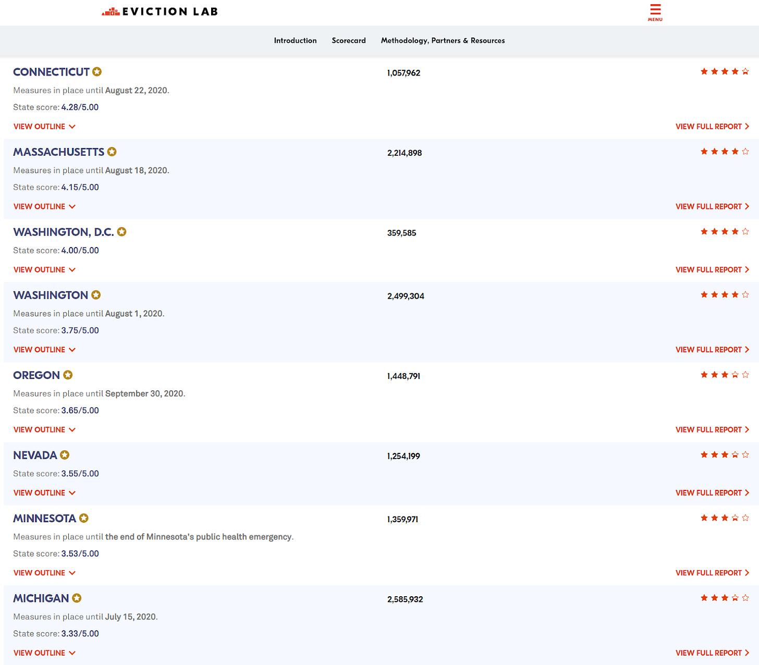
Task: View full report for Washington, D.C.
Action: (712, 269)
